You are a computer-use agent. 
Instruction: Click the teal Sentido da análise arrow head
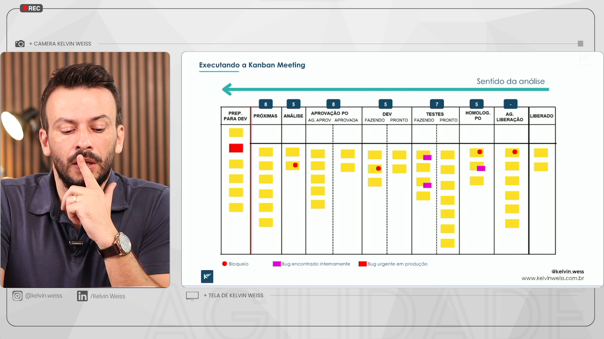(x=227, y=89)
